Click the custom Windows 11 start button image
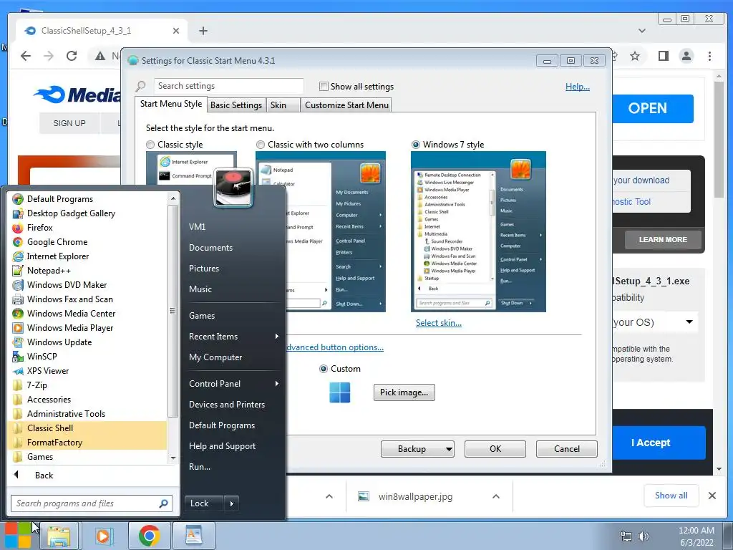Viewport: 733px width, 550px height. 340,392
